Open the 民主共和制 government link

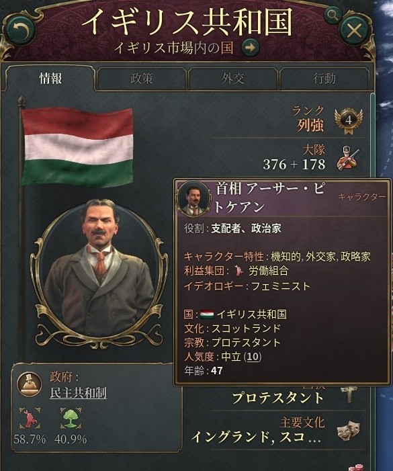point(78,392)
